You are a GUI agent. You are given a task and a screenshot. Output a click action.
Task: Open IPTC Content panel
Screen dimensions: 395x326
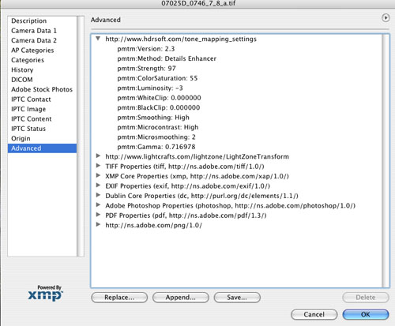click(x=42, y=119)
